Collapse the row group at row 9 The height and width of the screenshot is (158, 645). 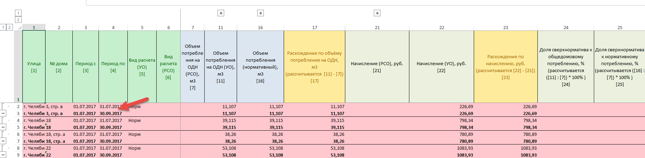(x=3, y=155)
